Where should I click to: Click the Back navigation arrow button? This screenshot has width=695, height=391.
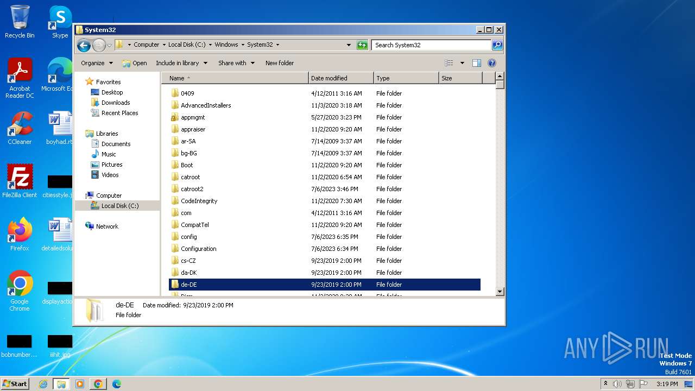coord(84,45)
